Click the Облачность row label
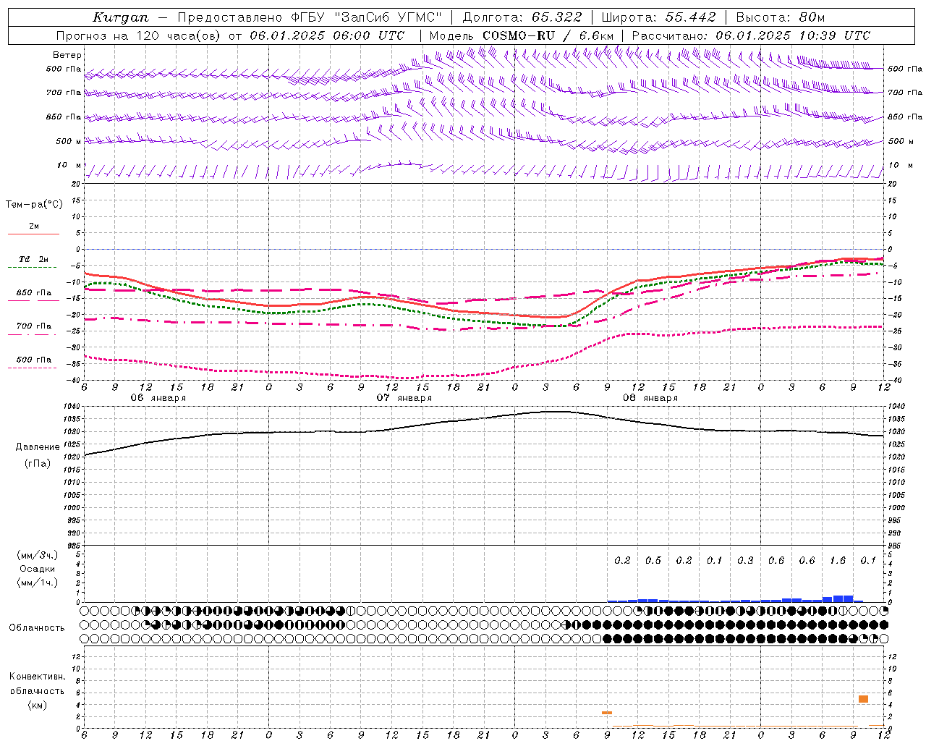Image resolution: width=926 pixels, height=741 pixels. (37, 628)
